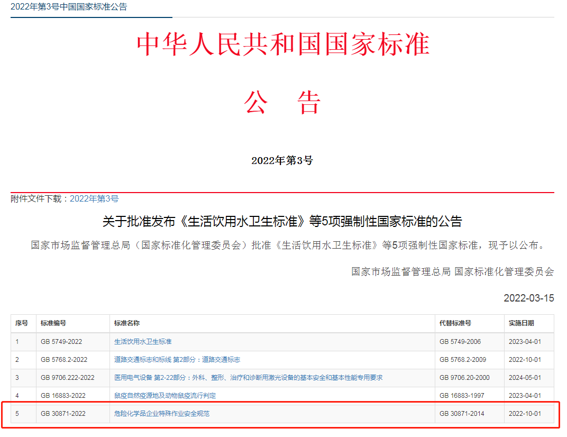This screenshot has height=437, width=567.
Task: Click the 代替标准号 column header
Action: click(455, 323)
